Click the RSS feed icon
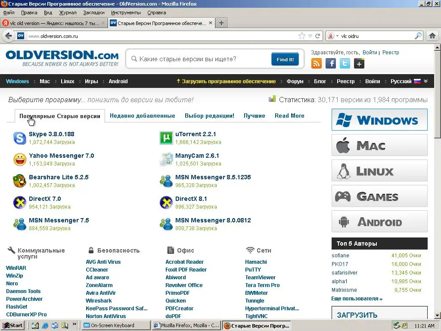 [x=317, y=64]
